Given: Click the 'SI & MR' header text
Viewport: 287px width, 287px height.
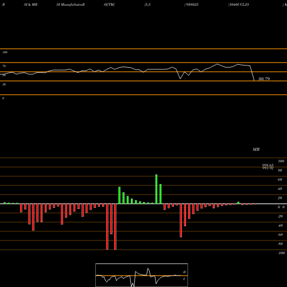Looking at the screenshot, I should click(30, 5).
